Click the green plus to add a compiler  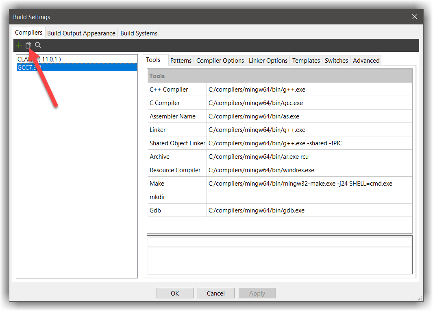(x=19, y=45)
